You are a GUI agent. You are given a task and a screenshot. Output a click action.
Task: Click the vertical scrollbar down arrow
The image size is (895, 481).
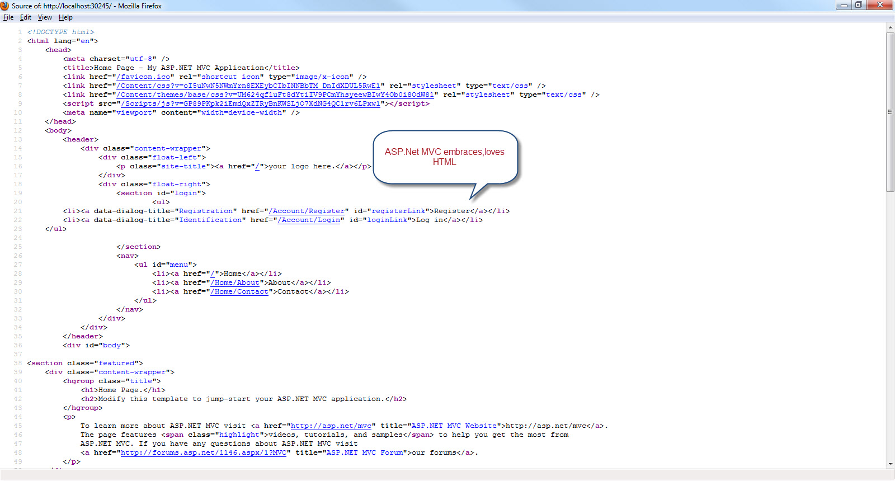point(890,464)
